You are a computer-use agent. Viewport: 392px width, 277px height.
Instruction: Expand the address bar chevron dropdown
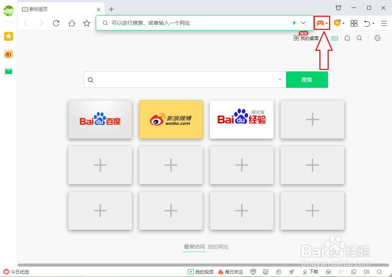[x=303, y=23]
